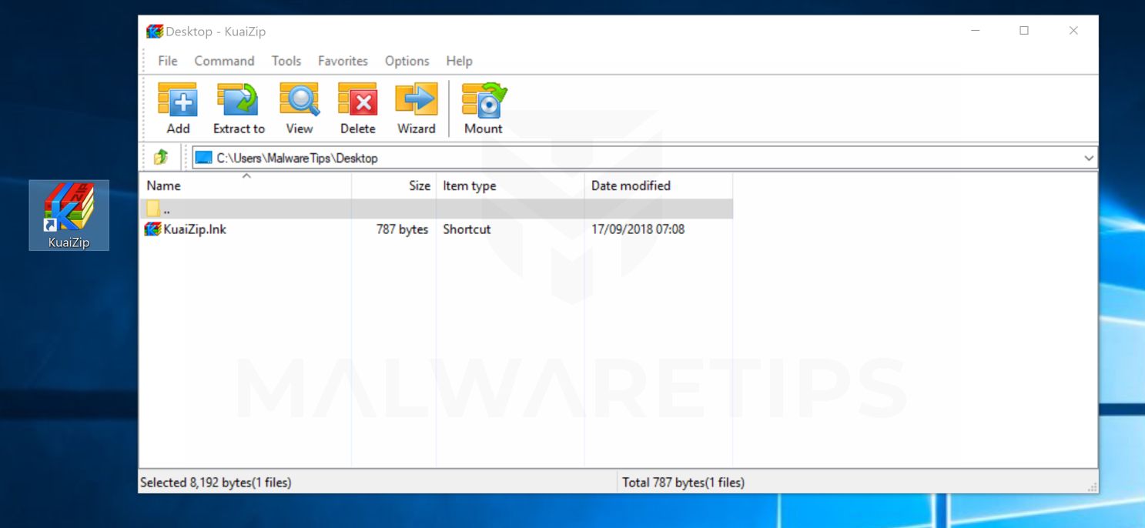The width and height of the screenshot is (1145, 528).
Task: Open the Tools menu
Action: [286, 61]
